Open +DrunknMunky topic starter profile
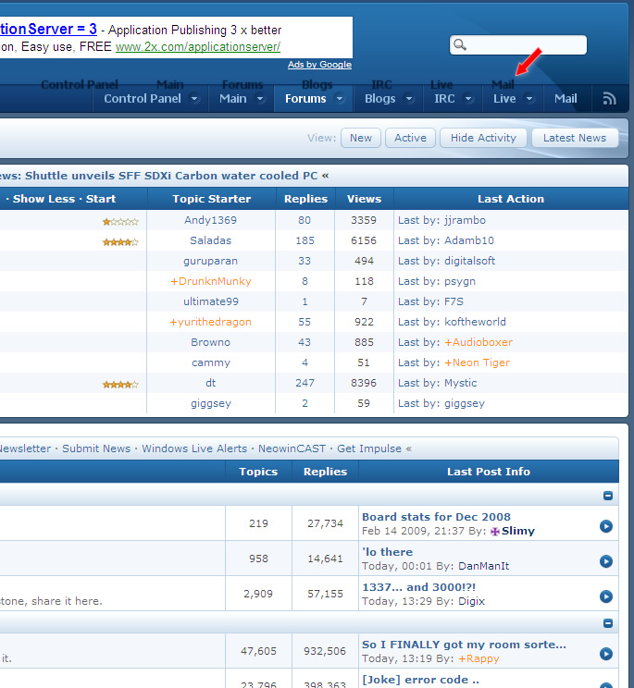This screenshot has width=634, height=688. (x=211, y=281)
